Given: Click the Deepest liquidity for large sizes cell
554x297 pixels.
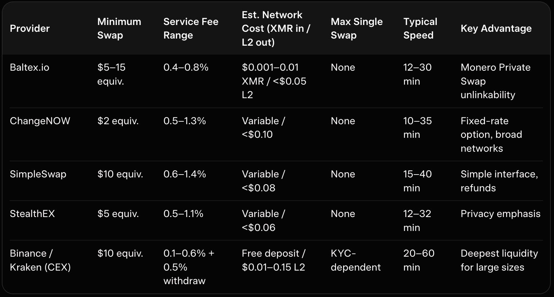Looking at the screenshot, I should [x=499, y=260].
